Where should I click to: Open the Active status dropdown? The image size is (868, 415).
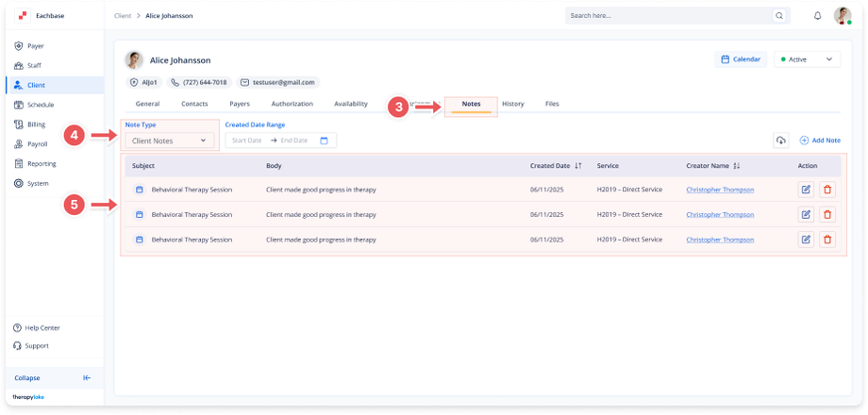click(x=807, y=59)
